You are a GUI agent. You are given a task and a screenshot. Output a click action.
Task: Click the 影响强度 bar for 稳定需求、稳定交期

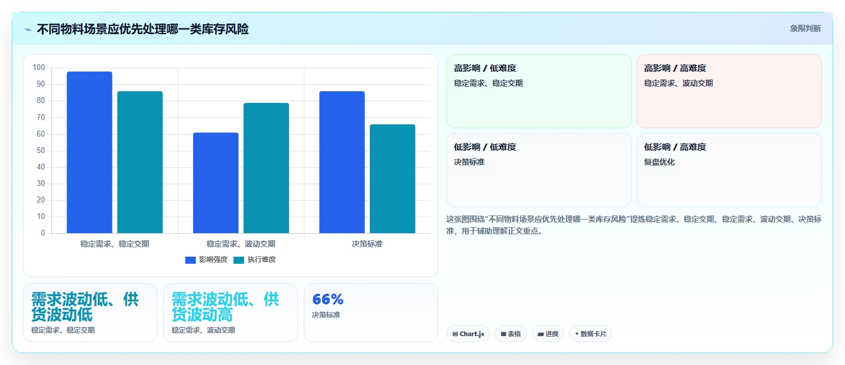click(90, 152)
